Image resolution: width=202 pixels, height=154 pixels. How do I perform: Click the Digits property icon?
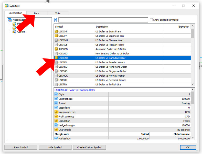coord(56,94)
